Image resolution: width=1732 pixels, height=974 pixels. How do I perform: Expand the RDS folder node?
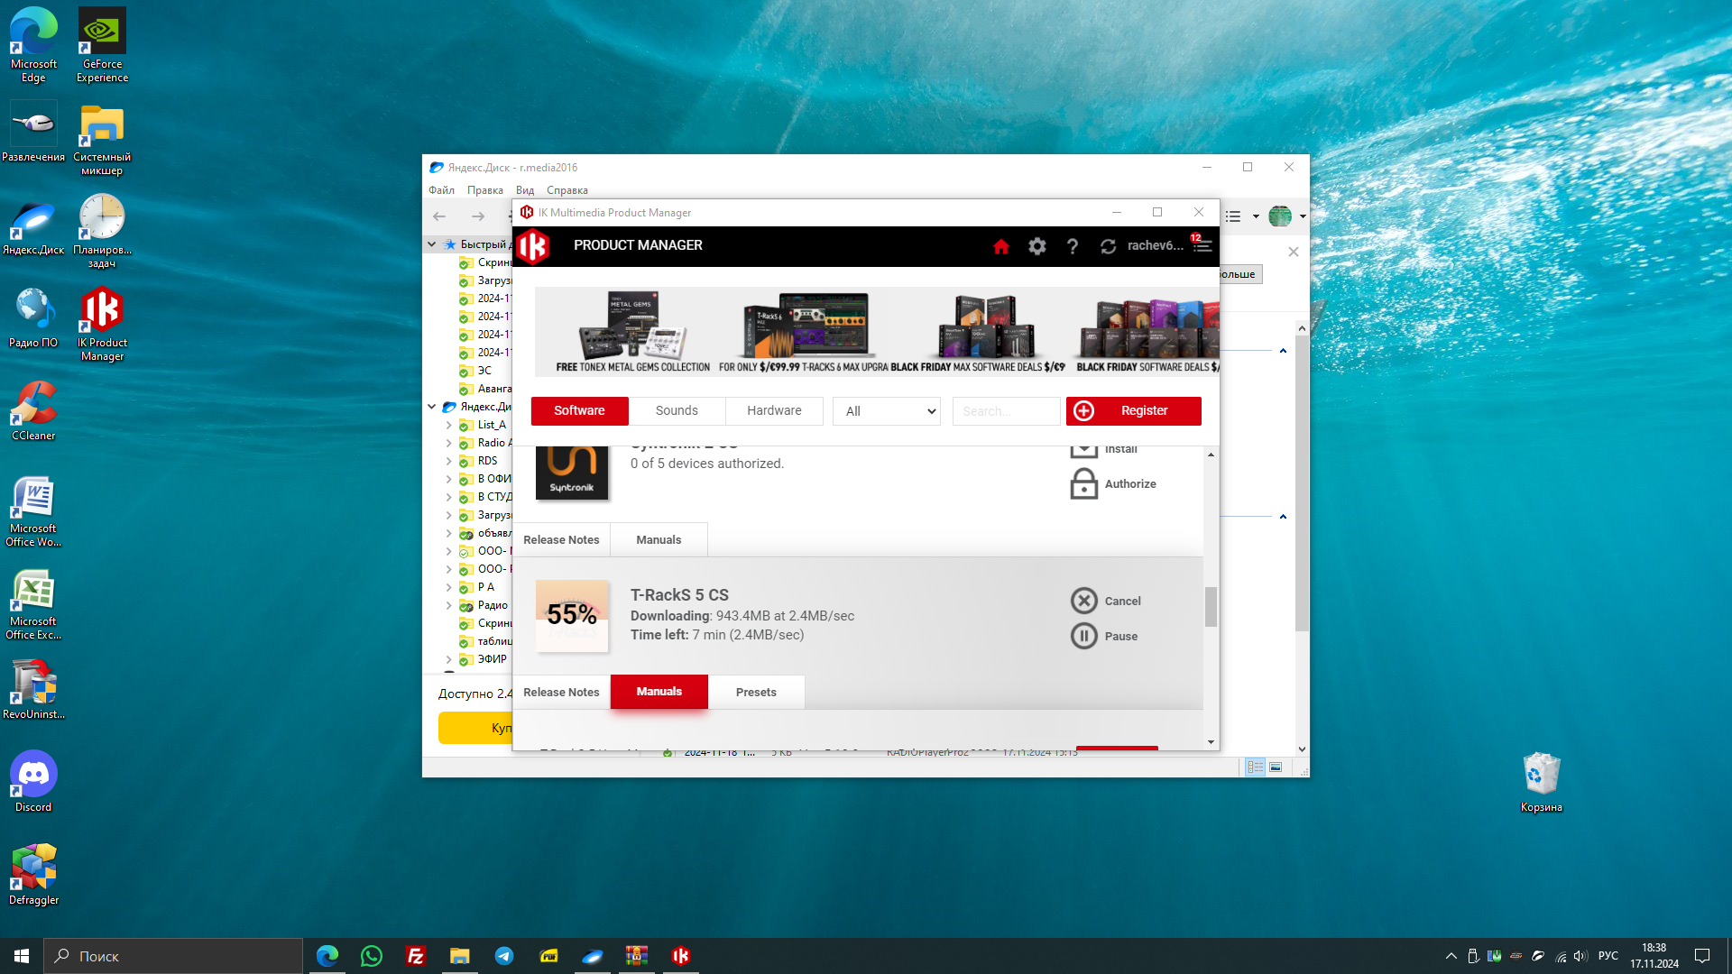point(448,461)
